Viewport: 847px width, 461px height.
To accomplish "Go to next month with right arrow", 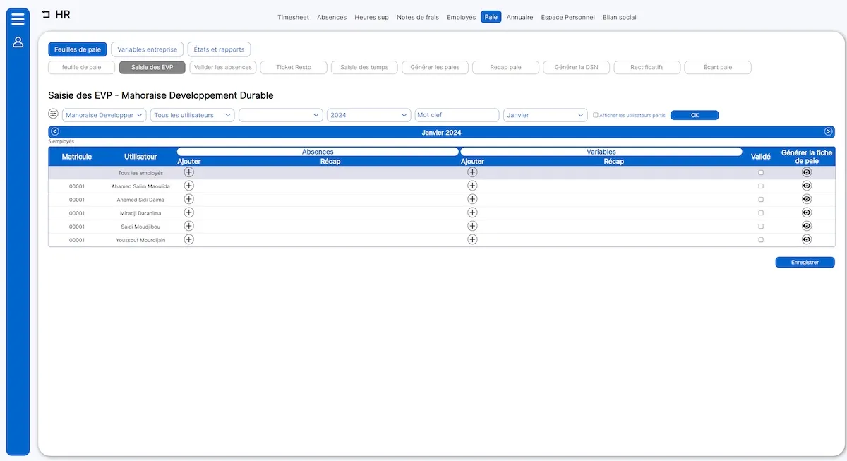I will pos(828,132).
